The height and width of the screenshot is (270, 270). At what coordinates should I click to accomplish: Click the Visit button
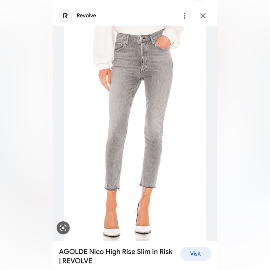pos(196,254)
